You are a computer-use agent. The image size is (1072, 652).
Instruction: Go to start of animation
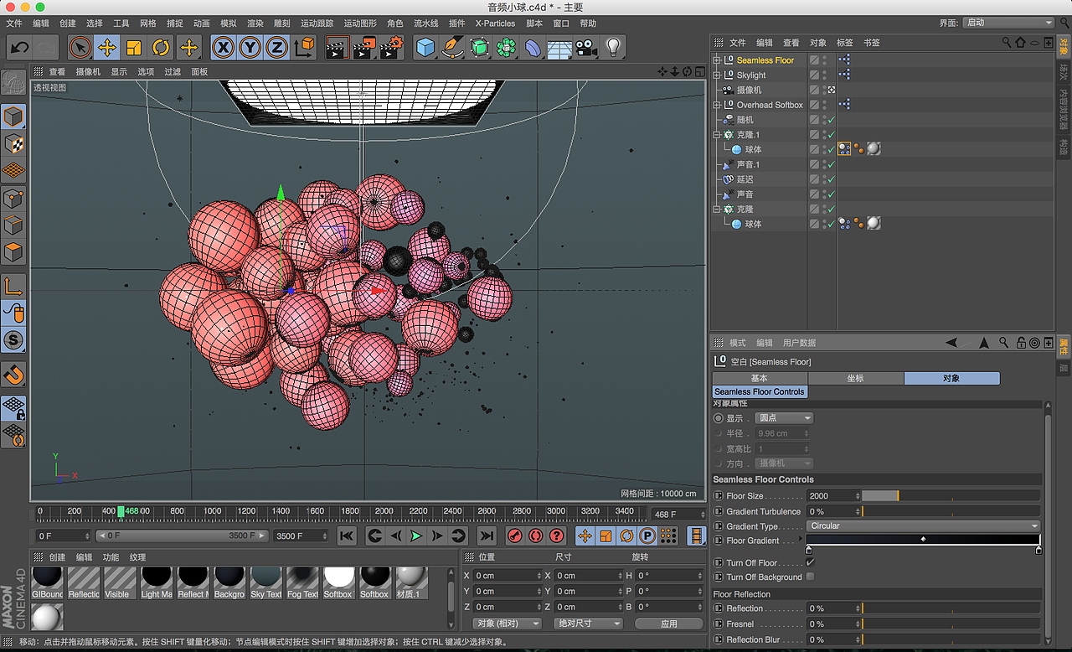(x=347, y=536)
